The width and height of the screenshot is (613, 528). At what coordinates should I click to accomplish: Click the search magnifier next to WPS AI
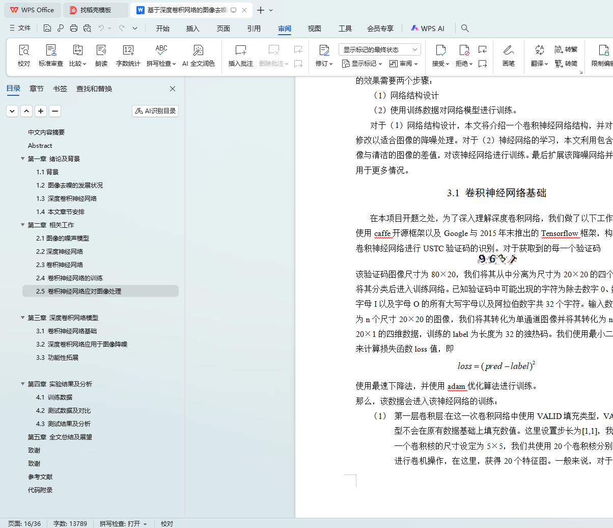pyautogui.click(x=465, y=29)
